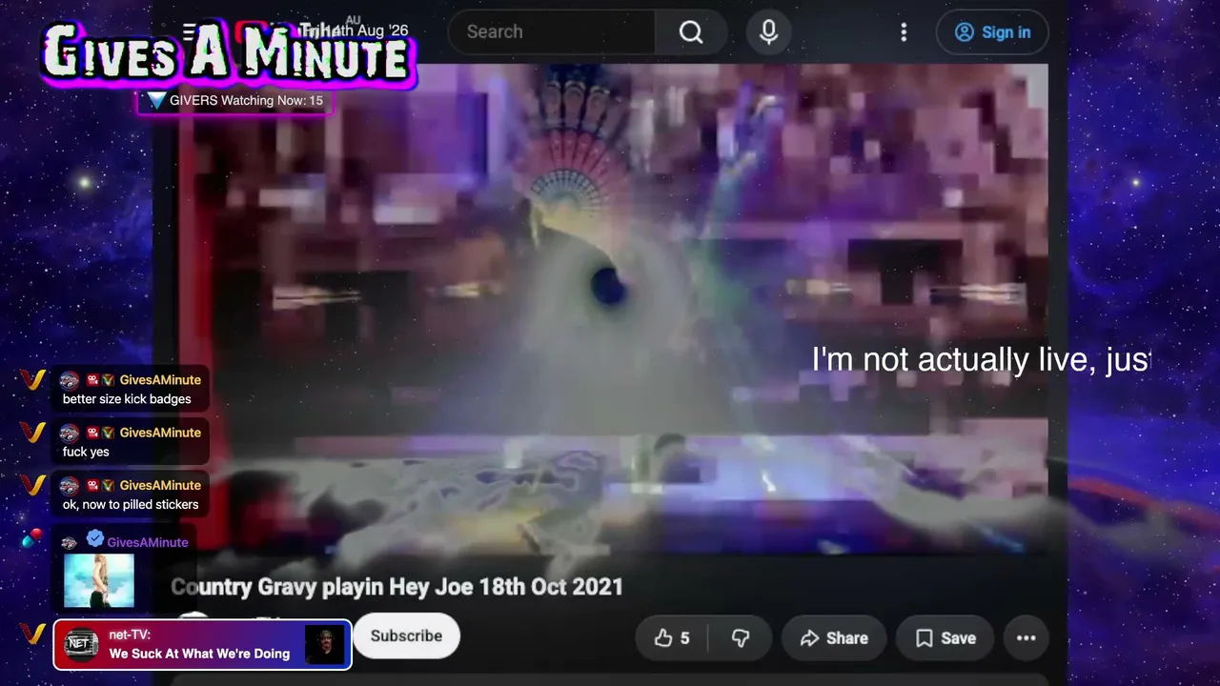Click 'GIVERS Watching Now: 15' counter
This screenshot has width=1220, height=686.
tap(234, 100)
